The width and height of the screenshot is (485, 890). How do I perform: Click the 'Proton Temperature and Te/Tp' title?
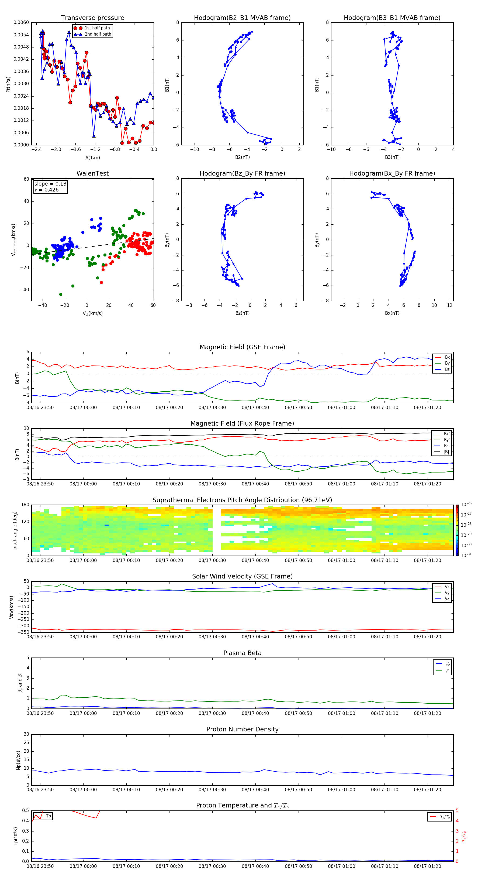click(242, 805)
